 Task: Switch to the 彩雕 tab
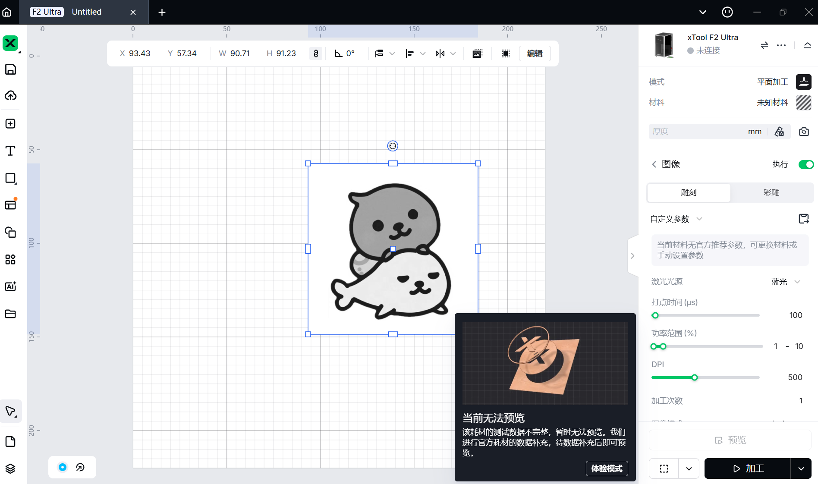[771, 193]
